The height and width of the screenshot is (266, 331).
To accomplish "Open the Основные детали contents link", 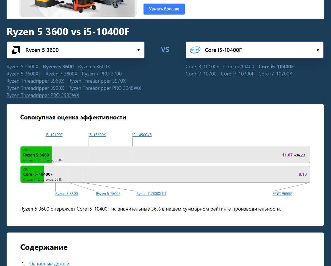I will point(49,264).
